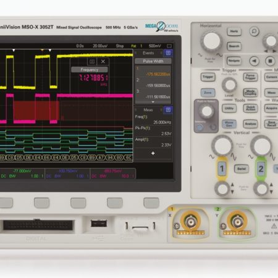Image resolution: width=278 pixels, height=278 pixels.
Task: Toggle channel 2 green button
Action: pos(261,169)
